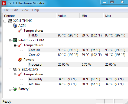Click the Min column header
The image size is (128, 104).
pyautogui.click(x=91, y=16)
